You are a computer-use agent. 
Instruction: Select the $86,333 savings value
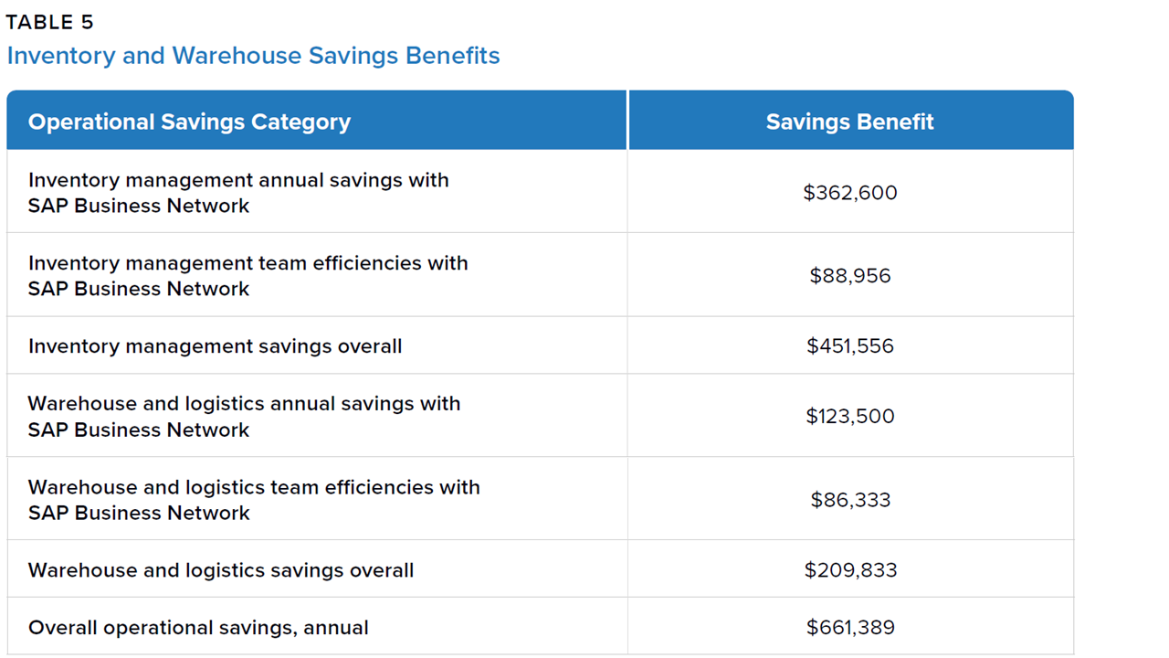click(x=849, y=500)
